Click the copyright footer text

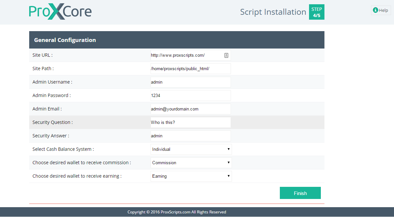[x=177, y=212]
